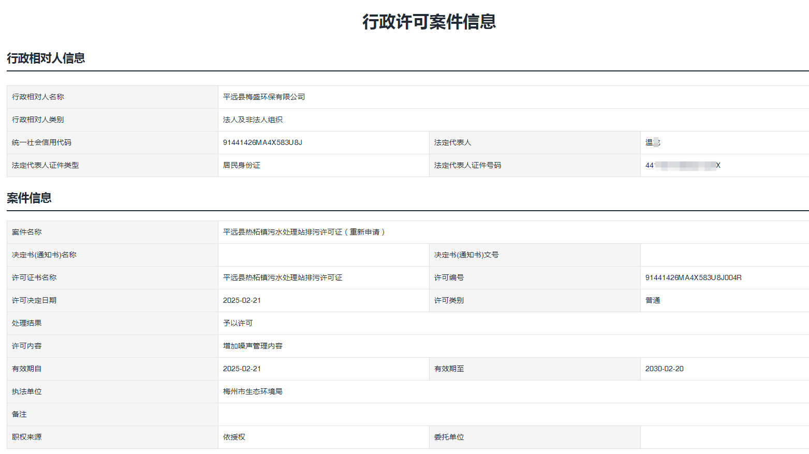Screen dimensions: 809x454
Task: Click the 许可决定日期 date value
Action: [242, 300]
